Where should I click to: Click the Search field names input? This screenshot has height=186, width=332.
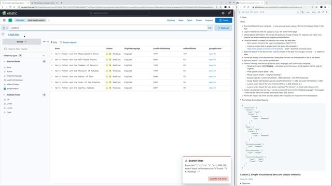[24, 49]
